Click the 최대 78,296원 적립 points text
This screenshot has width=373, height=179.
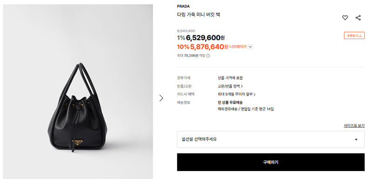(191, 55)
